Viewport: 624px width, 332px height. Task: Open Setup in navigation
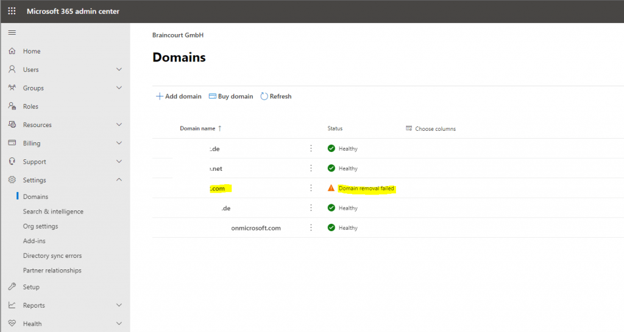pos(31,287)
